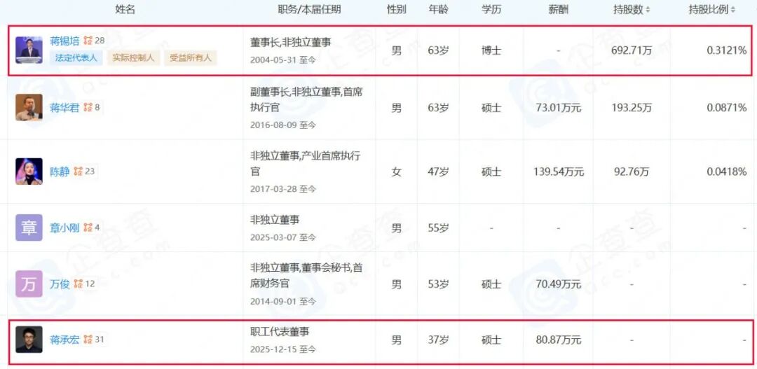Click the 姓名 column header
The height and width of the screenshot is (369, 757).
[x=125, y=10]
